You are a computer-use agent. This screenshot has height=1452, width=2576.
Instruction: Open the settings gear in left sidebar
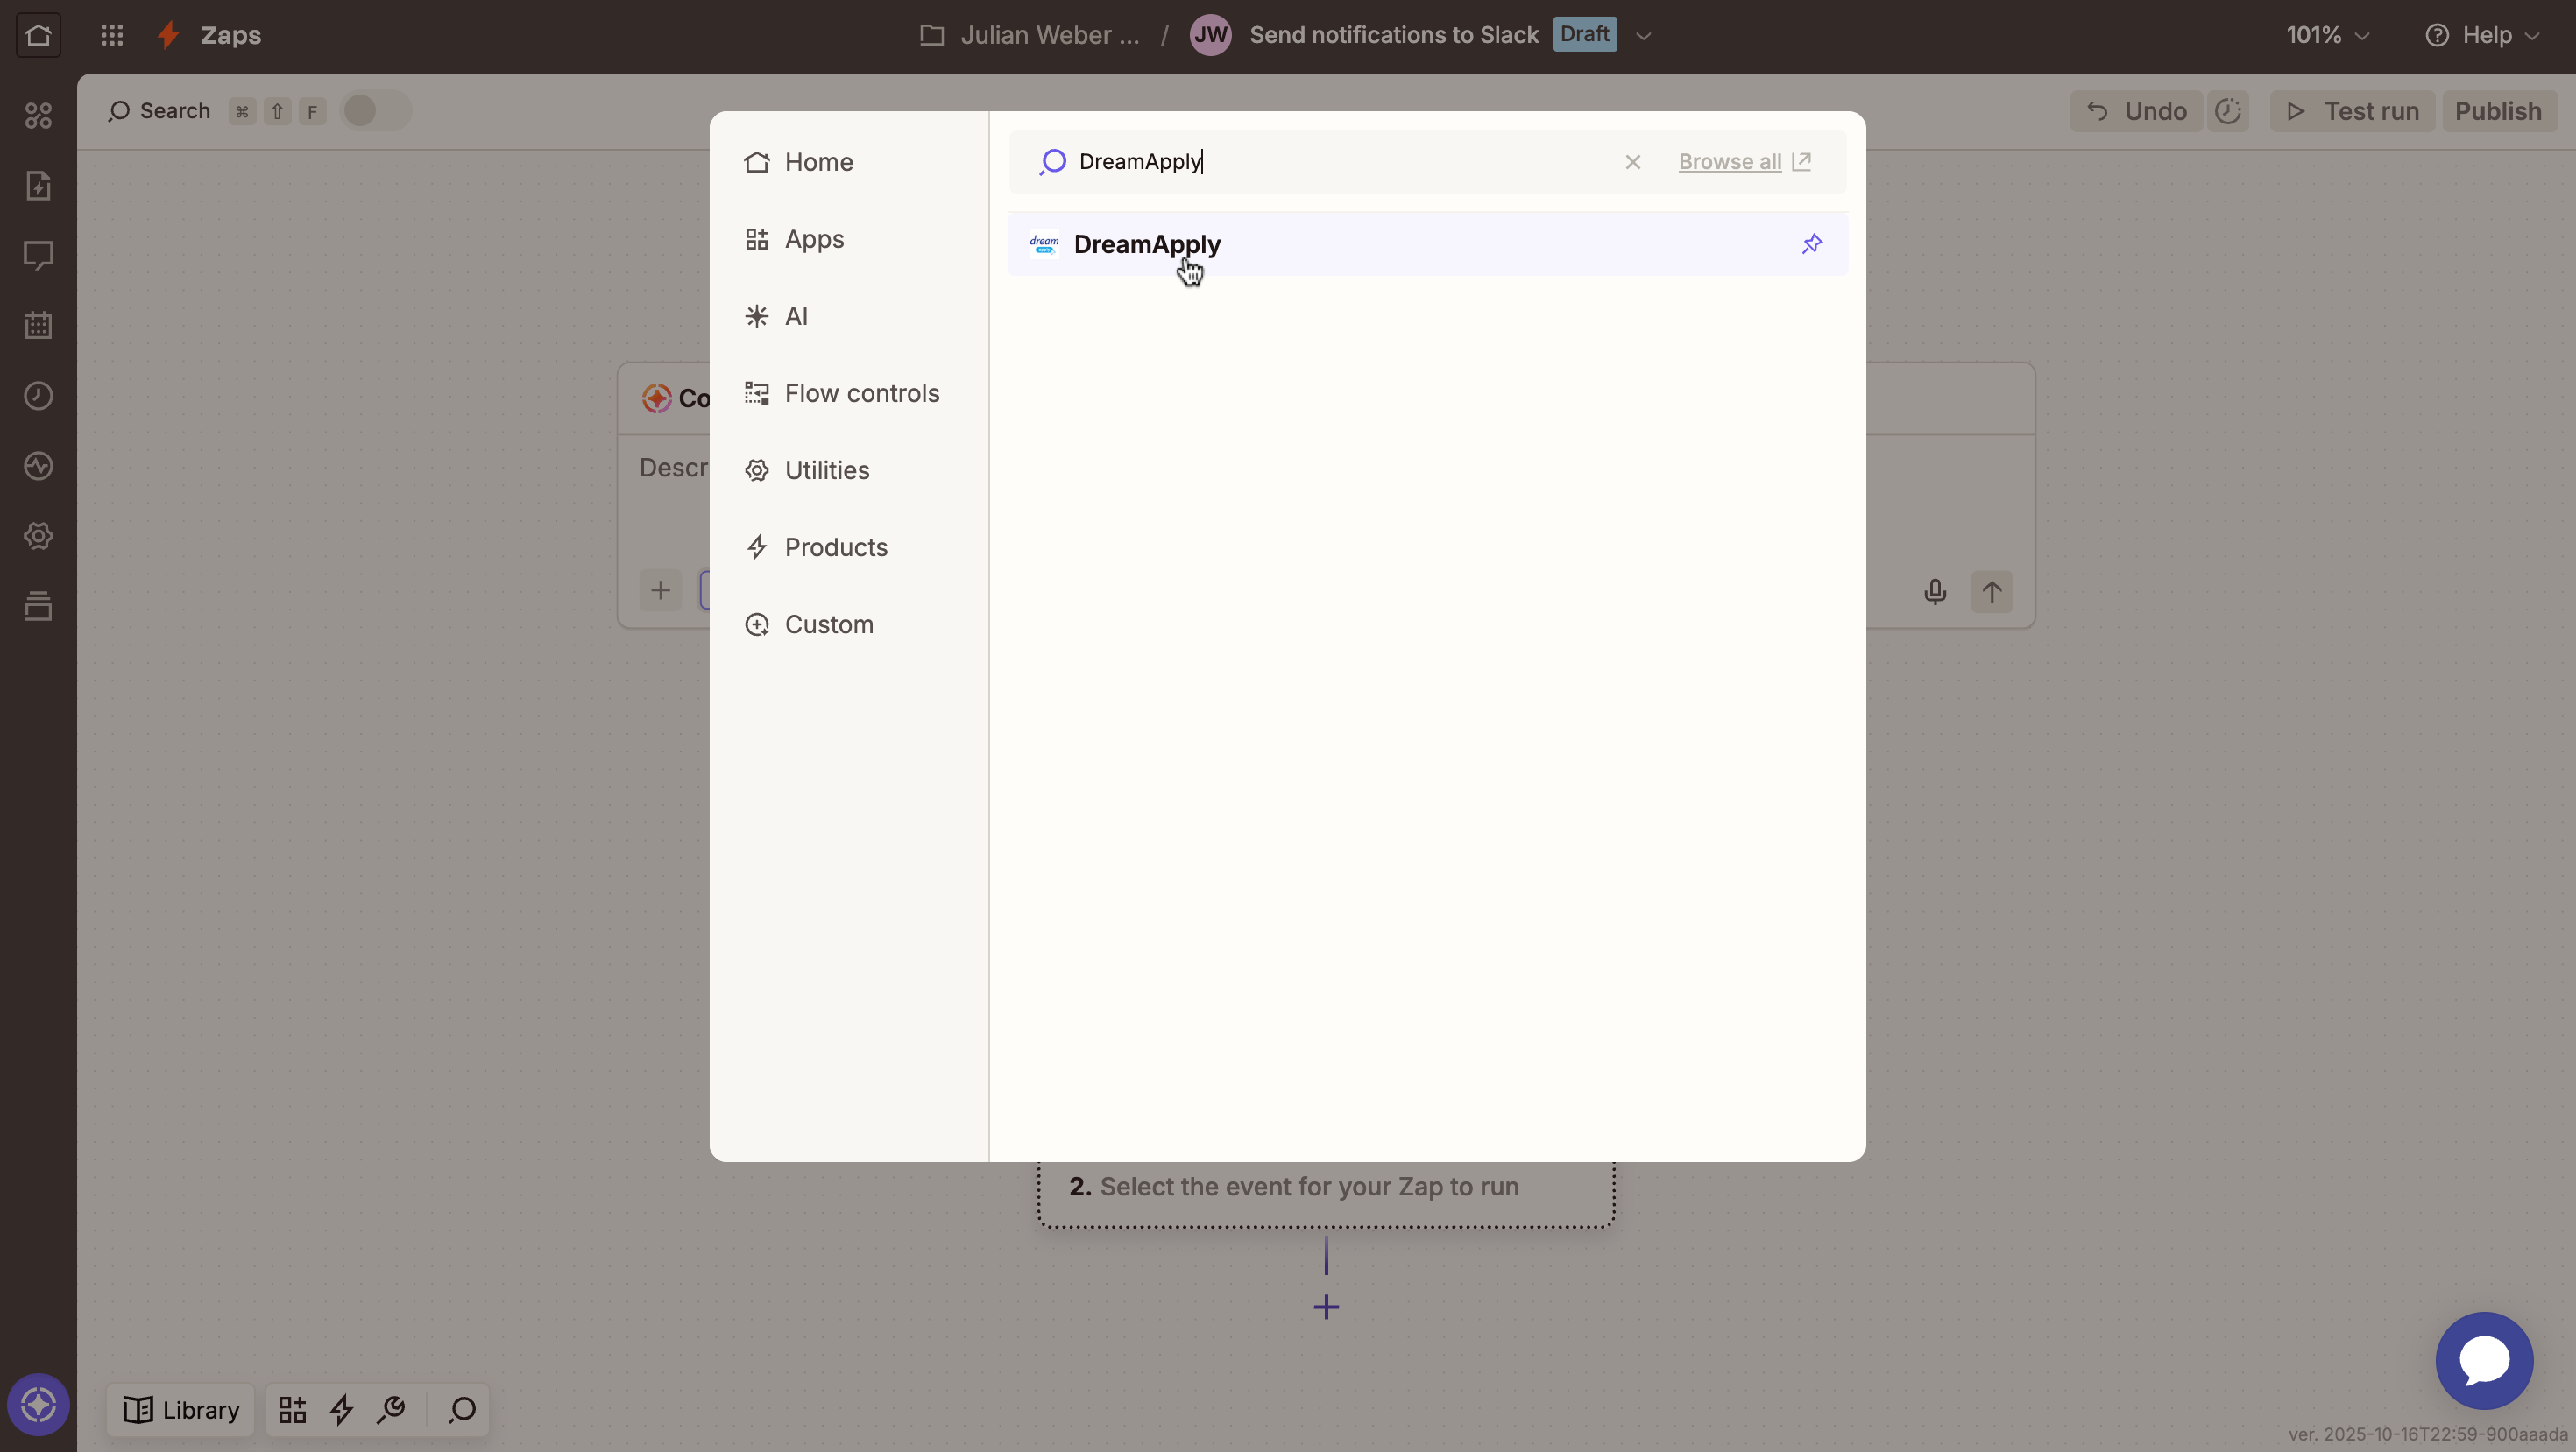(x=38, y=536)
